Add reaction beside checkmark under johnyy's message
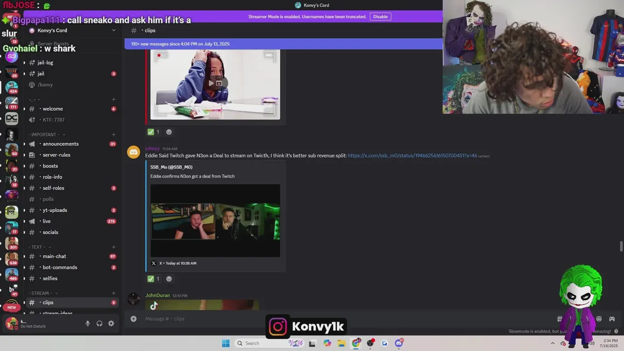This screenshot has width=624, height=351. [x=169, y=279]
